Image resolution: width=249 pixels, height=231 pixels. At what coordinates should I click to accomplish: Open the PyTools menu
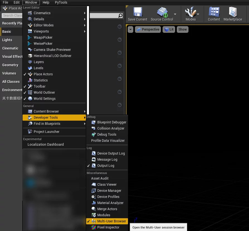pyautogui.click(x=61, y=3)
